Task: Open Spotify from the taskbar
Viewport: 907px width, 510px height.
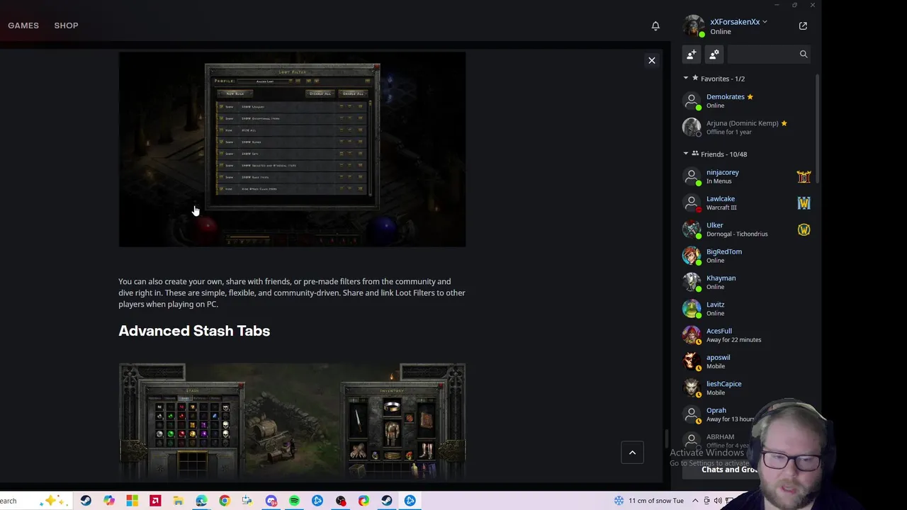Action: click(294, 501)
